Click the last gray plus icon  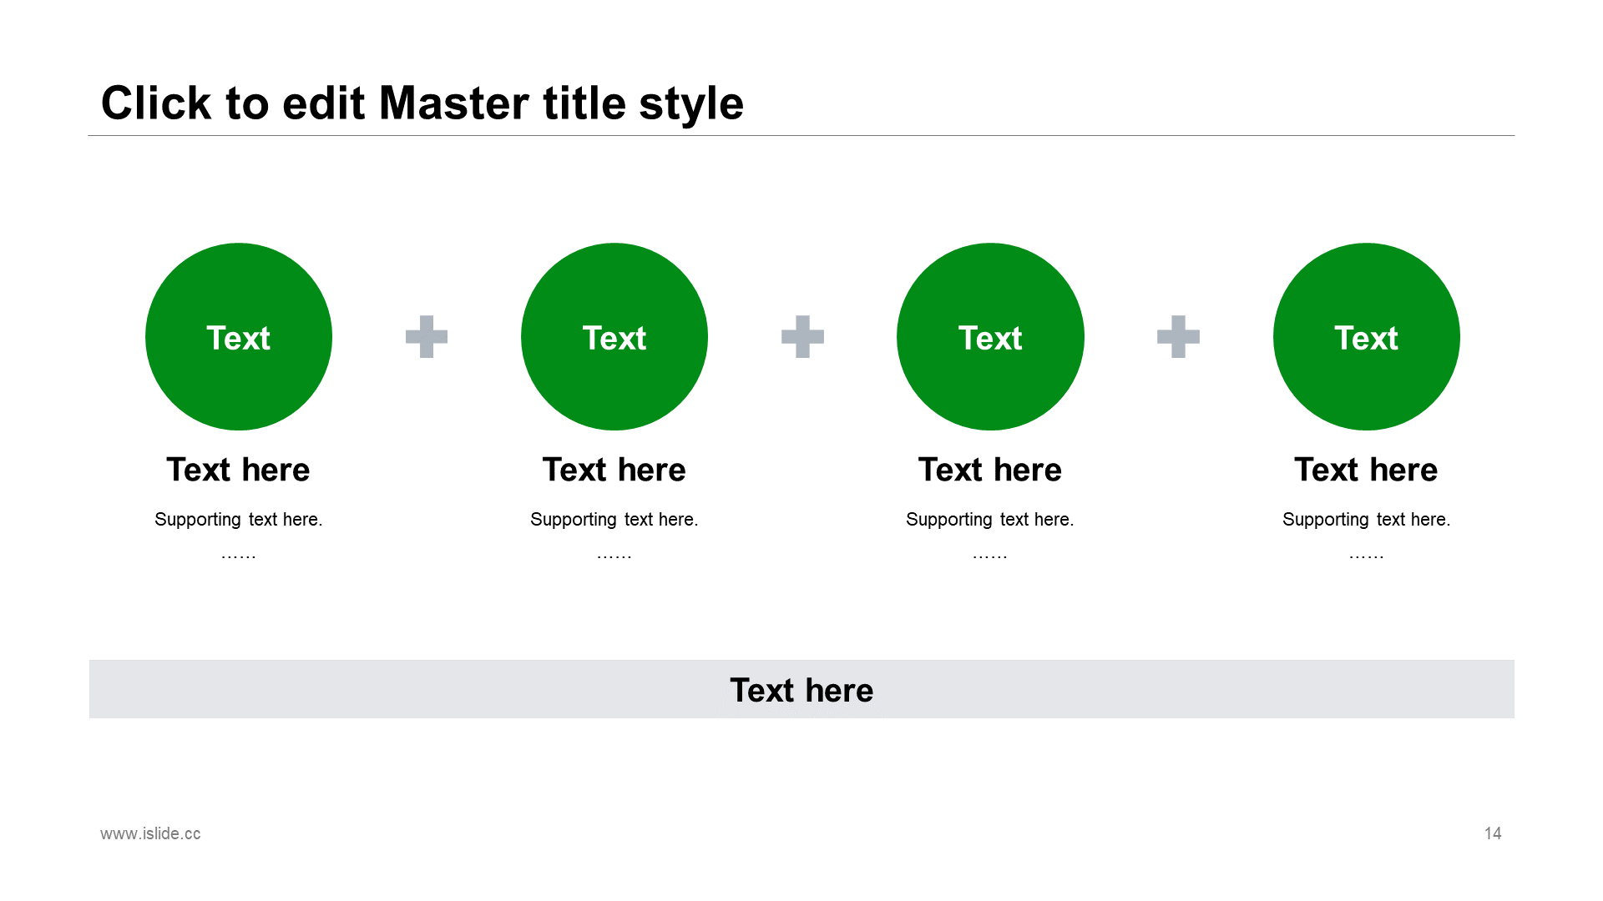tap(1178, 336)
